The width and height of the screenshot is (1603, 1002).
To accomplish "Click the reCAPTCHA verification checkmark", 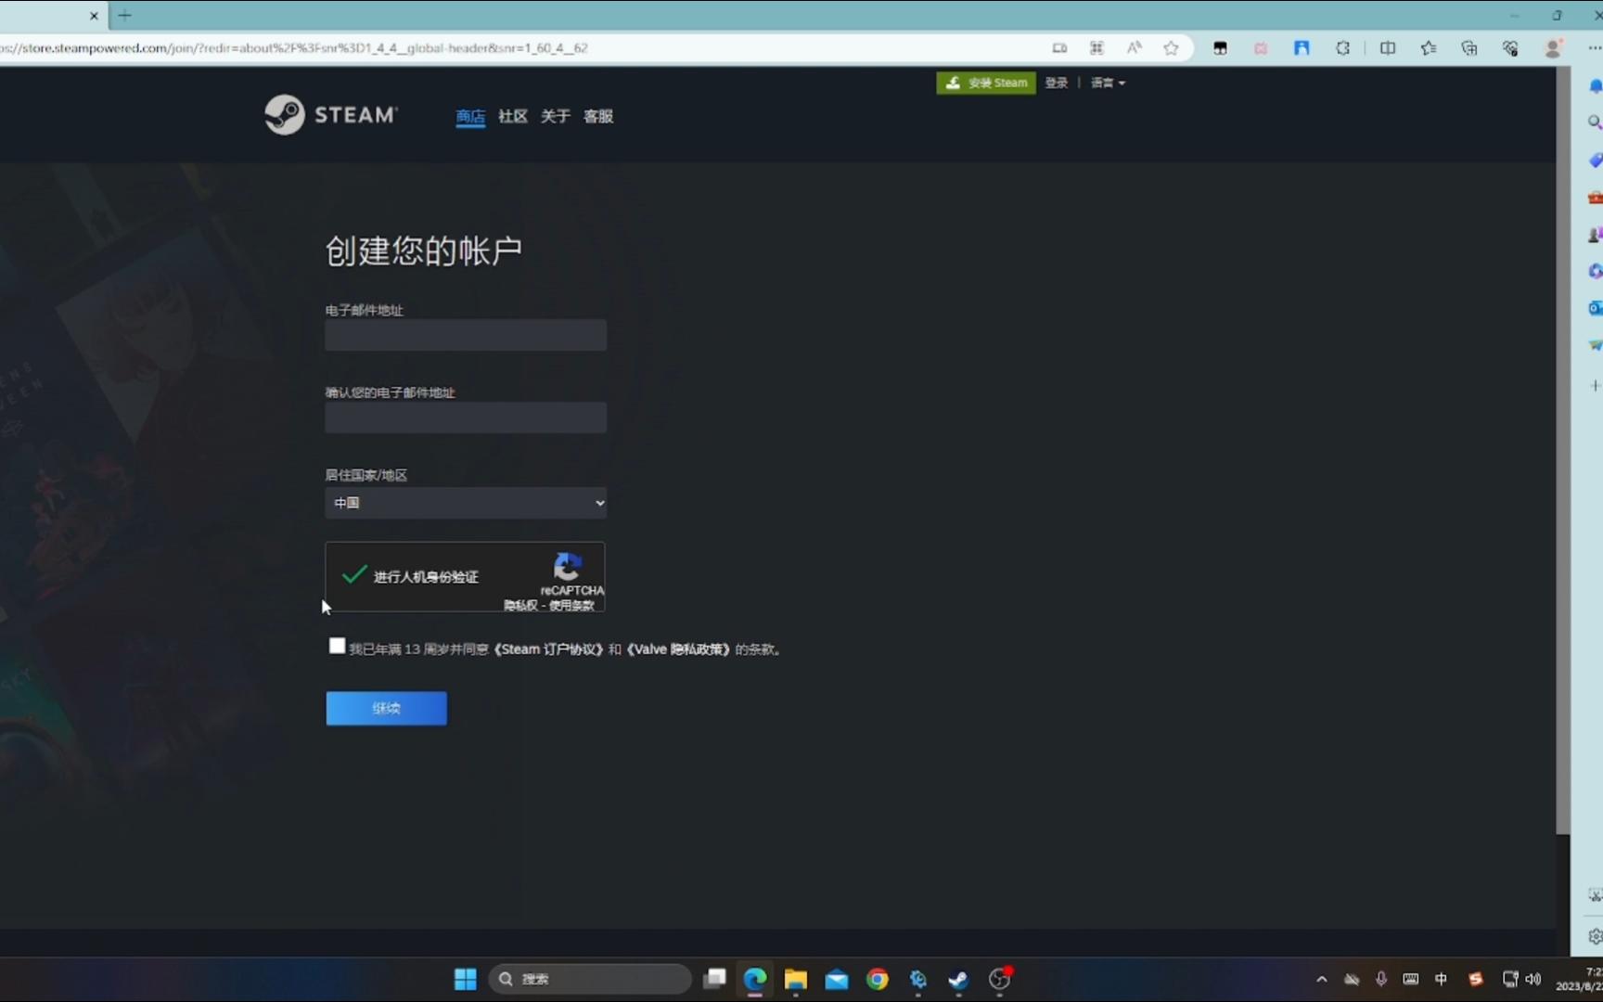I will tap(353, 575).
